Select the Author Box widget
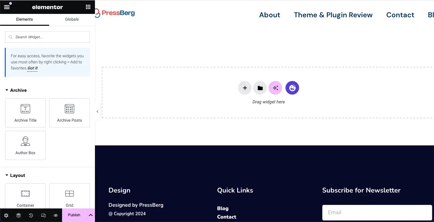This screenshot has width=434, height=222. [x=25, y=145]
